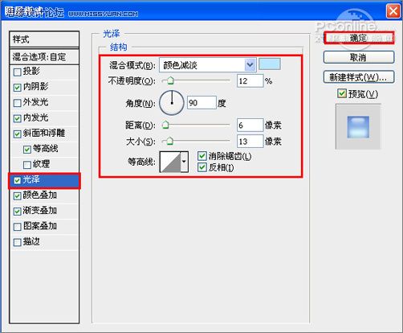The image size is (403, 333).
Task: Click the angle value field showing 90
Action: tap(201, 103)
